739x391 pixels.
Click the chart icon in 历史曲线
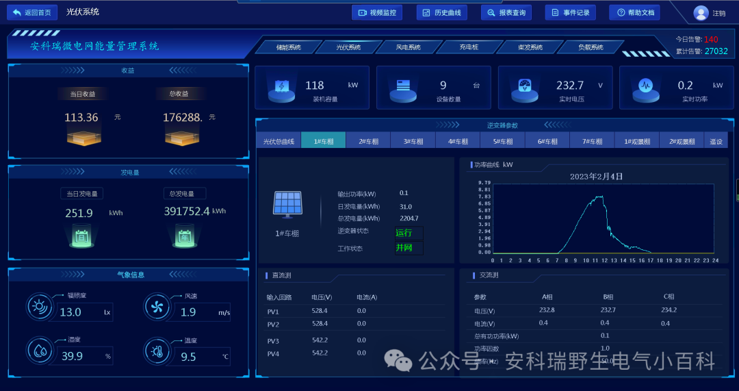[x=426, y=13]
